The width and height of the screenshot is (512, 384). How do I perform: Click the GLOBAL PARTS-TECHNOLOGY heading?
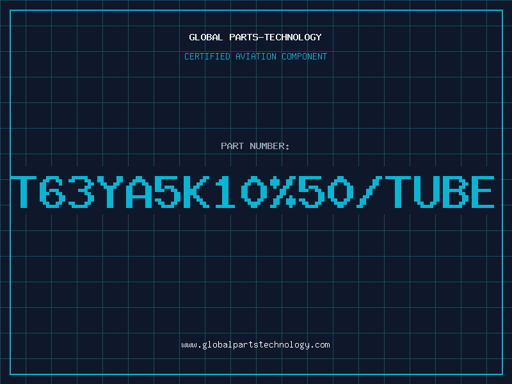255,37
